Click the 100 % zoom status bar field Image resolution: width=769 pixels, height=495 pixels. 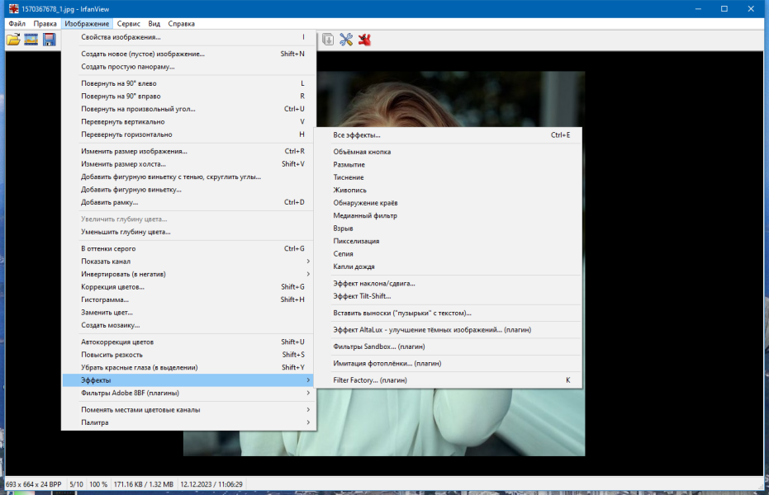click(x=98, y=484)
